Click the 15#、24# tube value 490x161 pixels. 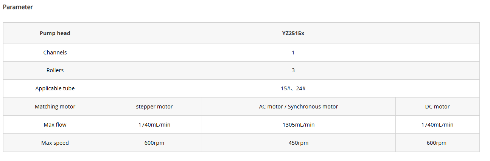click(x=293, y=88)
